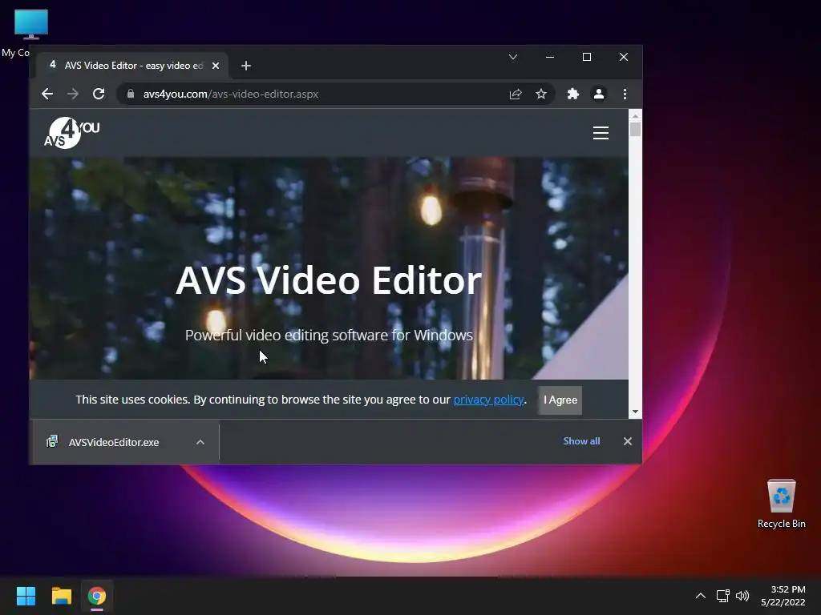Click the address bar URL
This screenshot has height=615, width=821.
point(230,94)
